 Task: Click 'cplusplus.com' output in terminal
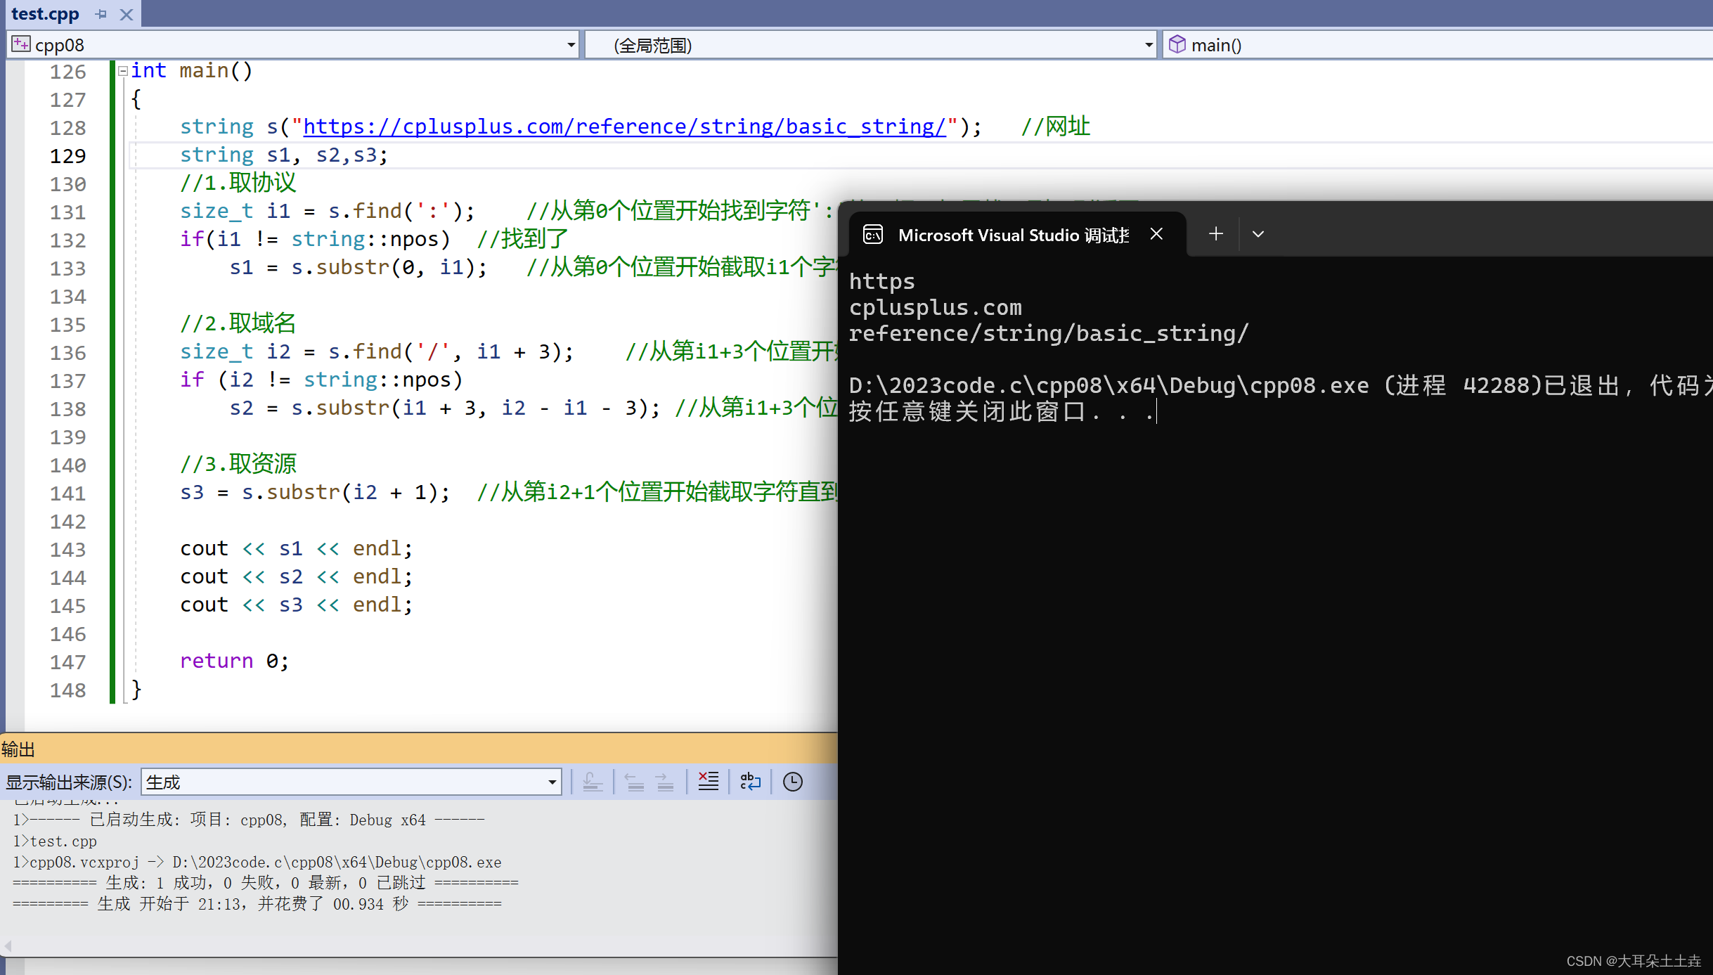coord(936,307)
